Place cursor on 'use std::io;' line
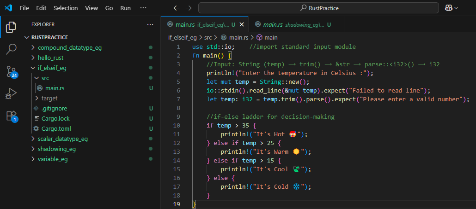Screen dimensions: 476x209 [x=214, y=47]
